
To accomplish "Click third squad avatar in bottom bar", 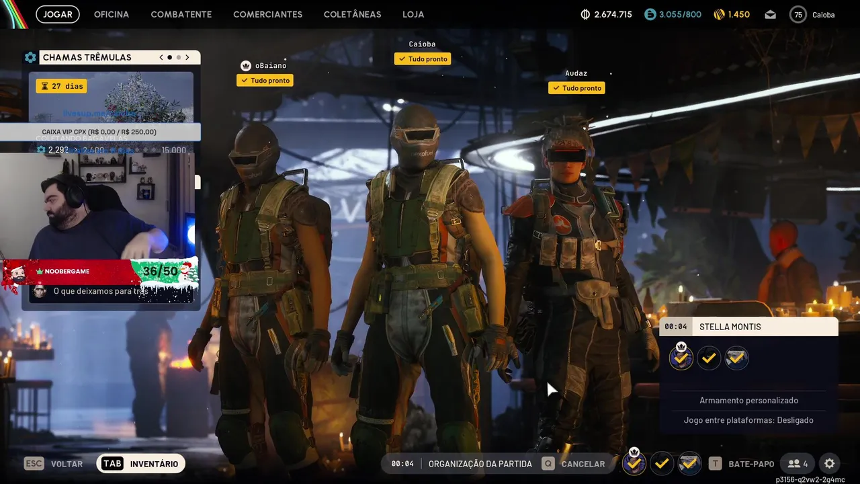I will tap(689, 463).
